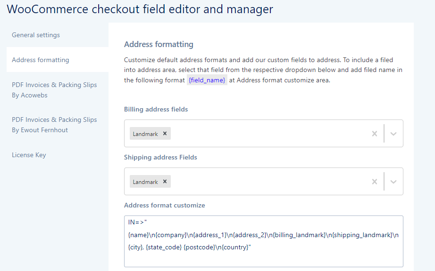Open PDF Invoices & Packing Slips By Acowebs
Viewport: 435px width, 271px height.
coord(54,90)
